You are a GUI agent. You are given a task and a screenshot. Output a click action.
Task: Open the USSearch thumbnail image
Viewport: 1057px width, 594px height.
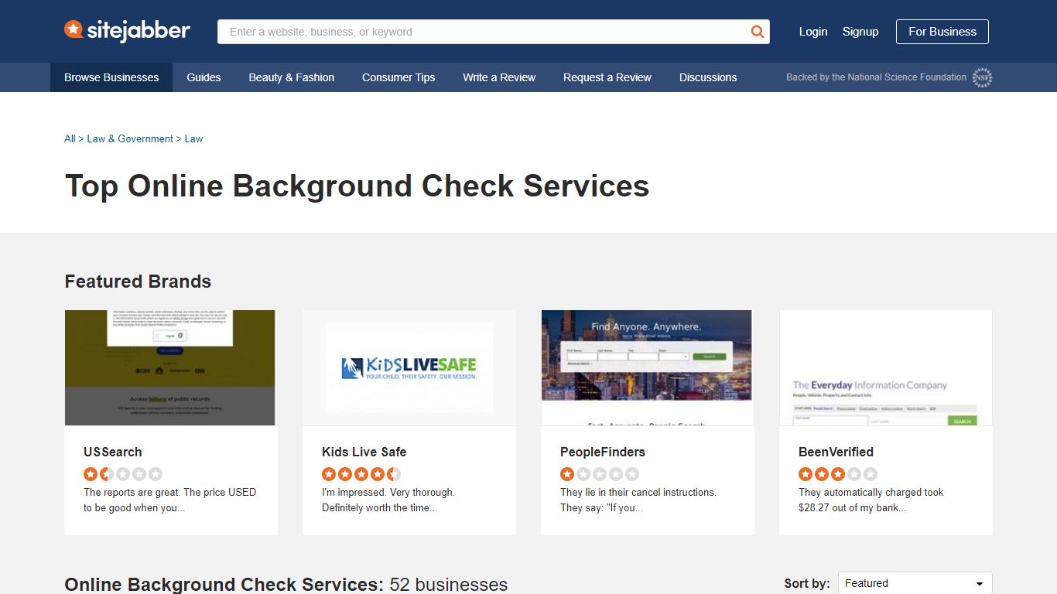pyautogui.click(x=170, y=367)
